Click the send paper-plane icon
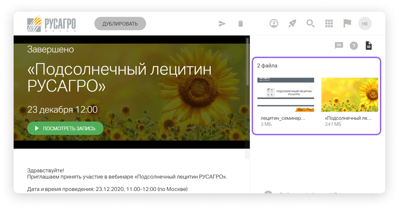399x209 pixels. (x=222, y=24)
